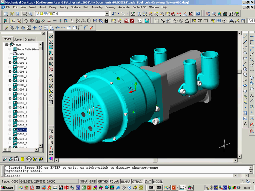
Task: Open the layer dropdown list
Action: [107, 14]
